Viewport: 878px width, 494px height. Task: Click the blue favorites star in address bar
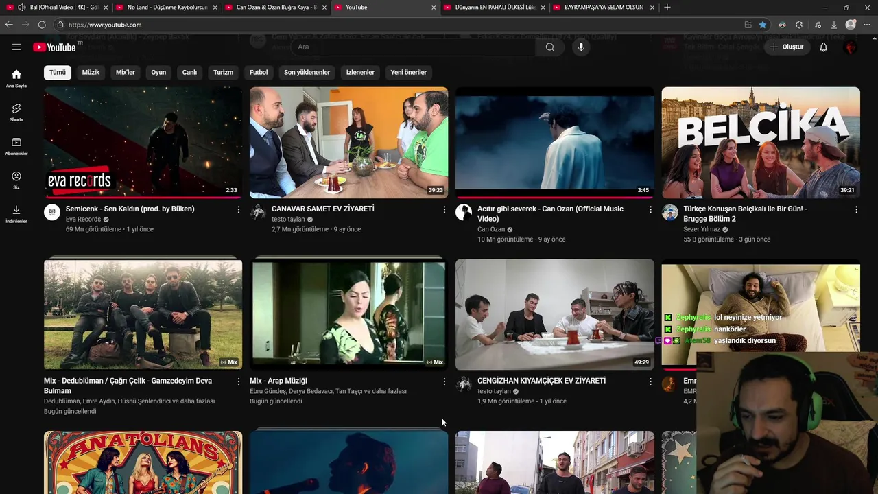pyautogui.click(x=763, y=25)
